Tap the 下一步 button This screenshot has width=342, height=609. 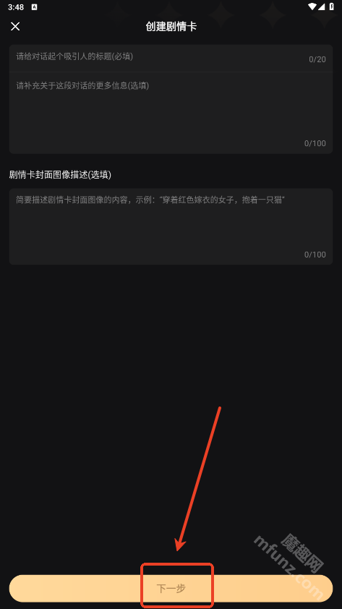pos(171,588)
